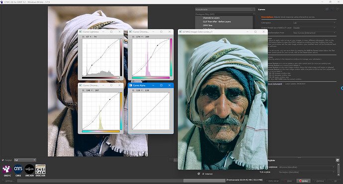This screenshot has width=343, height=184.
Task: Click the second icon beside the Curves title
Action: [x=332, y=9]
